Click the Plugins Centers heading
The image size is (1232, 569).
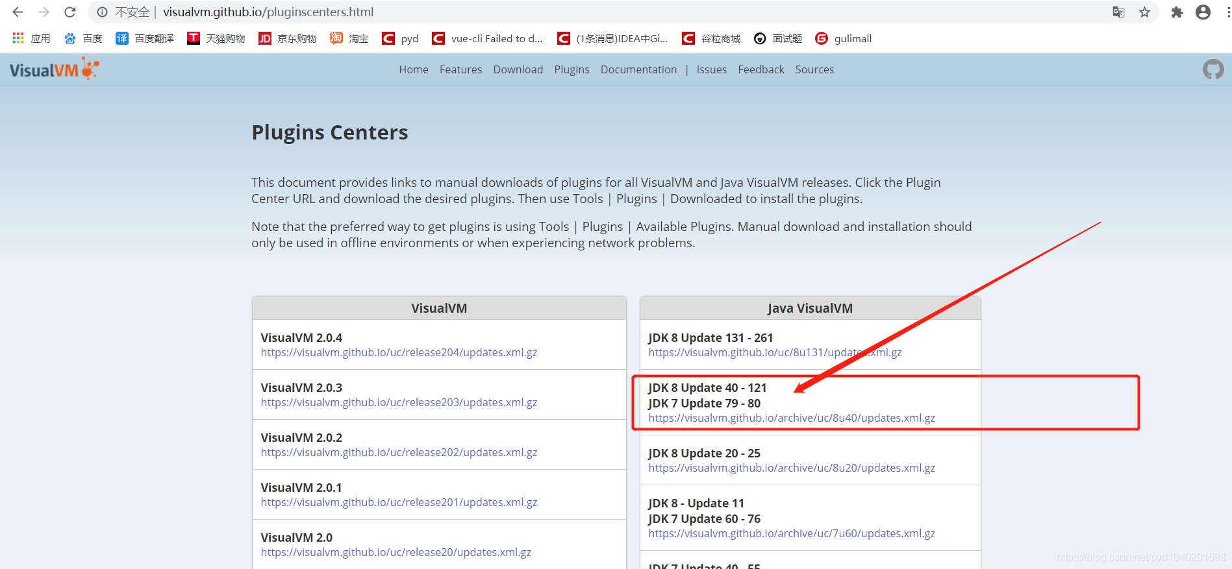[330, 132]
